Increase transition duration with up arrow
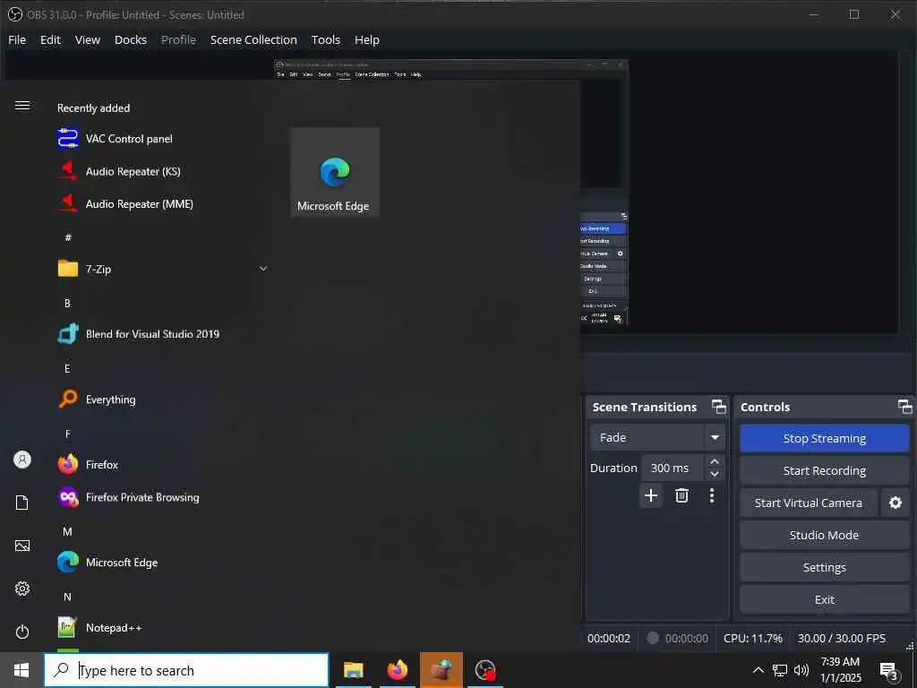917x688 pixels. [714, 461]
